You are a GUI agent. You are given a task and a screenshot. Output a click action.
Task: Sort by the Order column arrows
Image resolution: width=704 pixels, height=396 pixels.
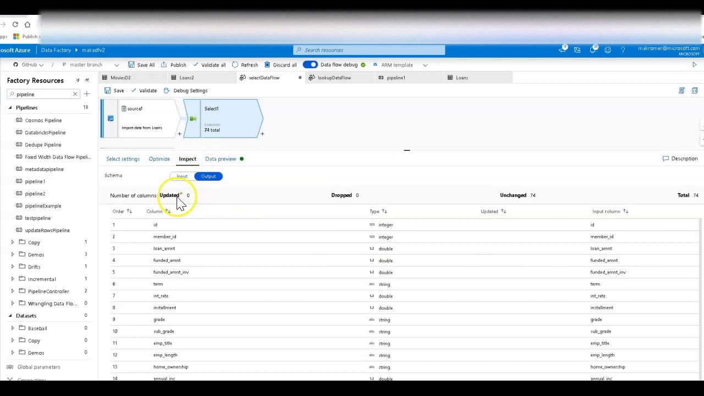point(129,211)
